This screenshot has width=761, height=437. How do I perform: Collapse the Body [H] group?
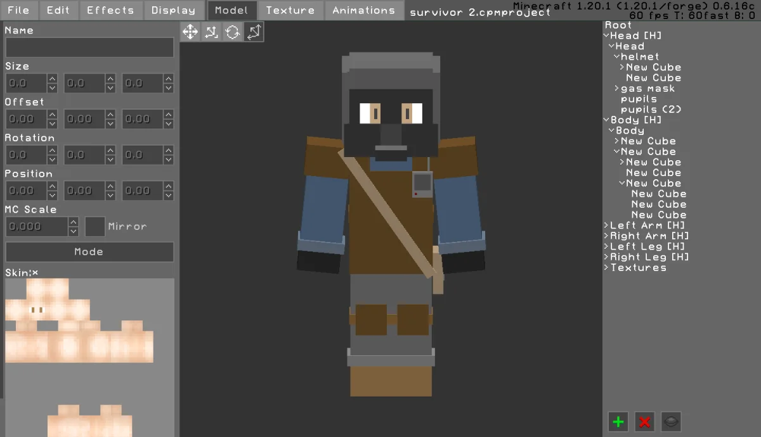point(607,120)
